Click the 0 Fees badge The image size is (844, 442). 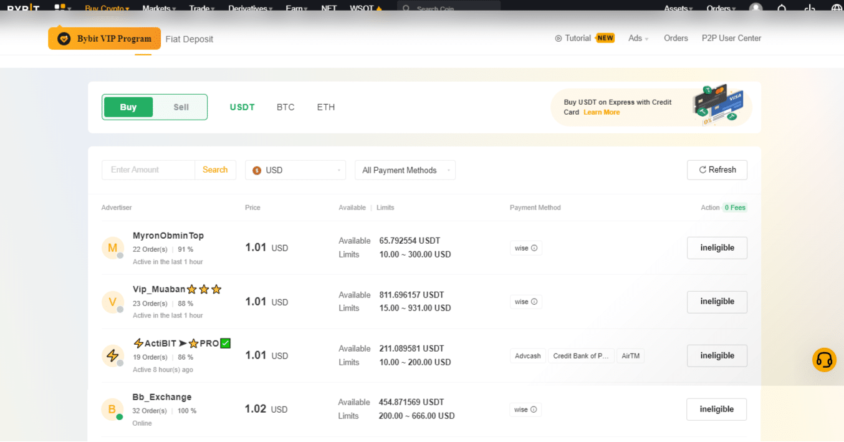(x=734, y=208)
